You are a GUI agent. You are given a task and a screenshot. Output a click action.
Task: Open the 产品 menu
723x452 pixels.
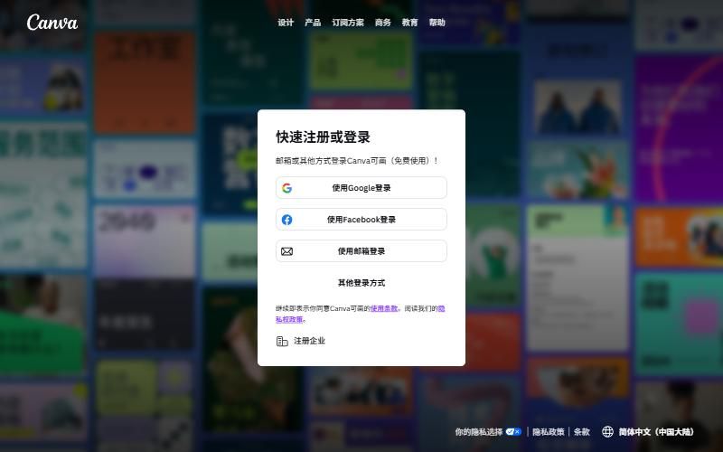coord(313,22)
